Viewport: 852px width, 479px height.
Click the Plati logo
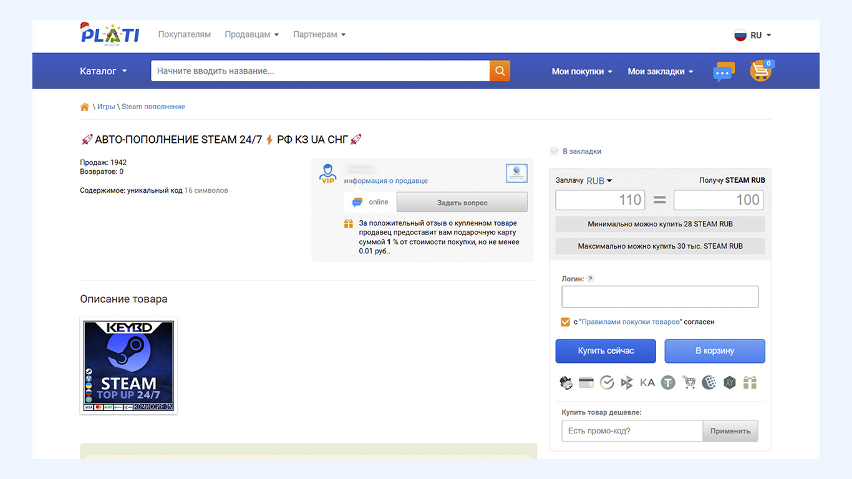point(110,34)
